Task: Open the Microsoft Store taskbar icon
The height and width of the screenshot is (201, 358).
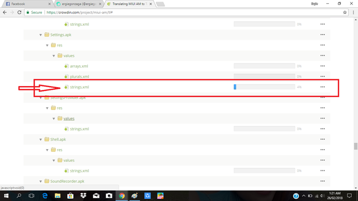Action: pyautogui.click(x=70, y=196)
